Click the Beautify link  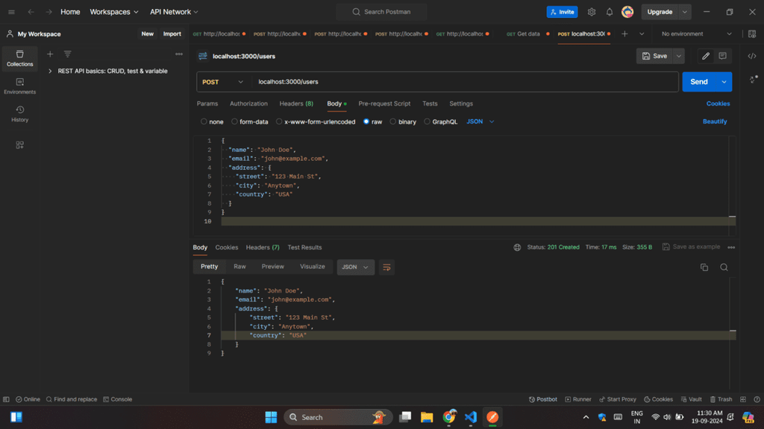point(714,121)
